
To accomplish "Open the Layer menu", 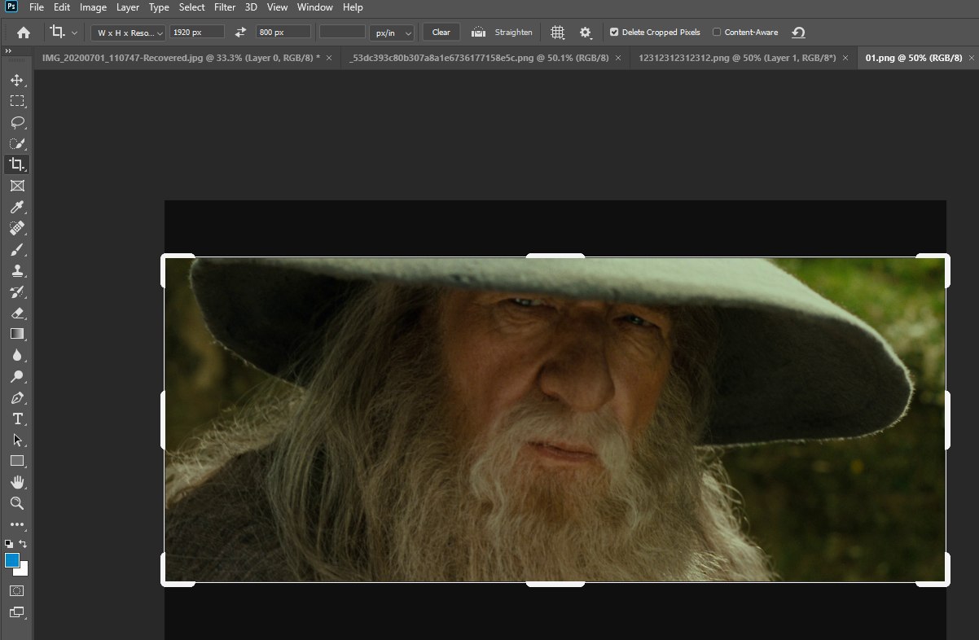I will (x=128, y=7).
